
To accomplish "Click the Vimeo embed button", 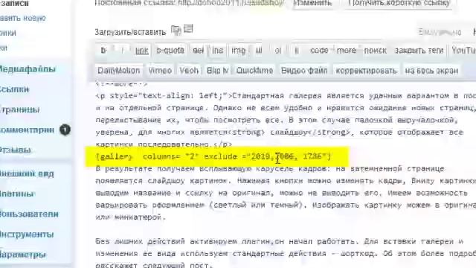I will click(x=160, y=71).
